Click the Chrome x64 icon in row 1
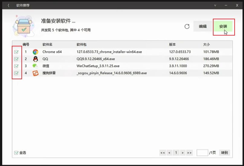244x166 pixels. click(x=36, y=52)
